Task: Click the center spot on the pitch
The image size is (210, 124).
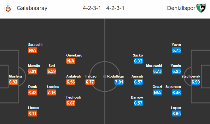Action: pos(105,77)
